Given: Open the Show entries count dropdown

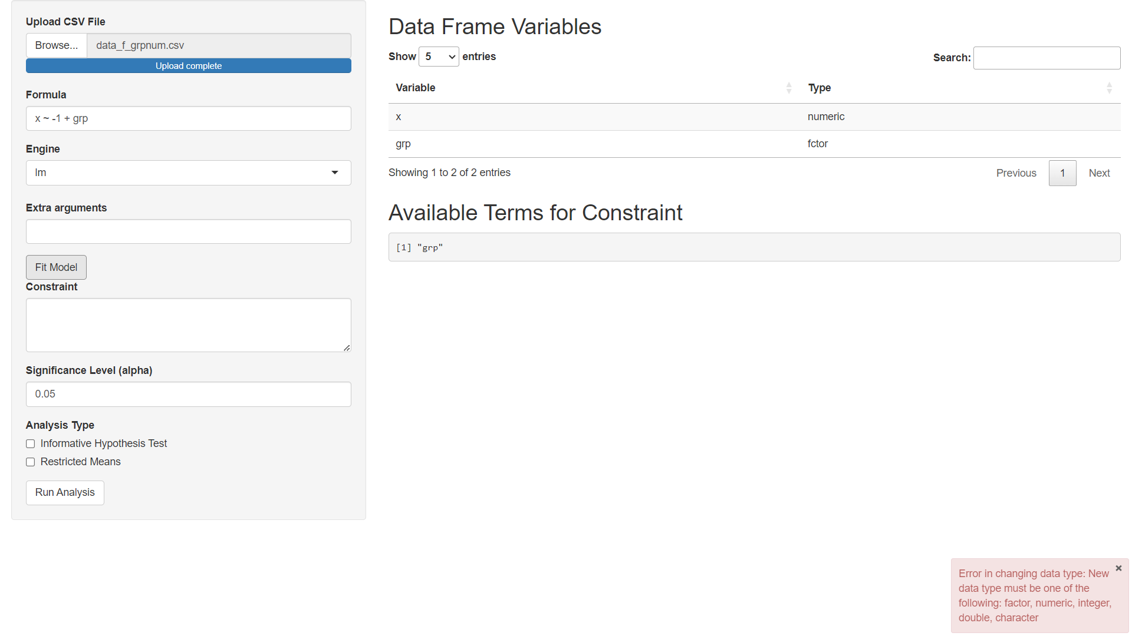Looking at the screenshot, I should [x=439, y=57].
